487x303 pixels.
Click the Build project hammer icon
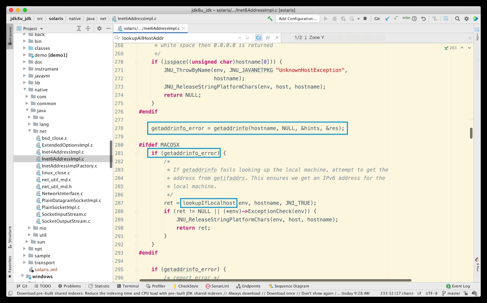click(270, 18)
